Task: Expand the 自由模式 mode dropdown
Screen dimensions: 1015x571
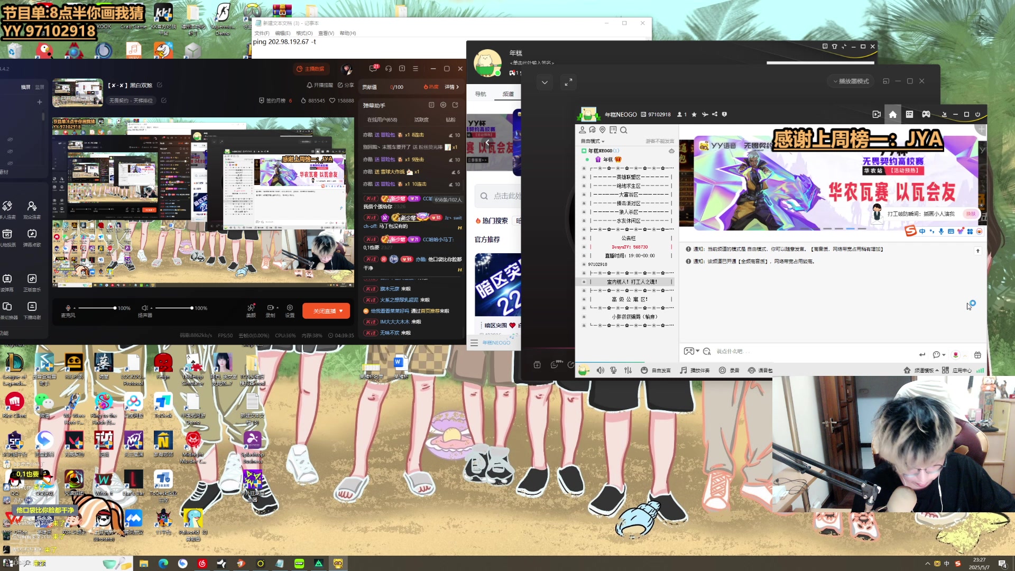Action: (x=593, y=141)
